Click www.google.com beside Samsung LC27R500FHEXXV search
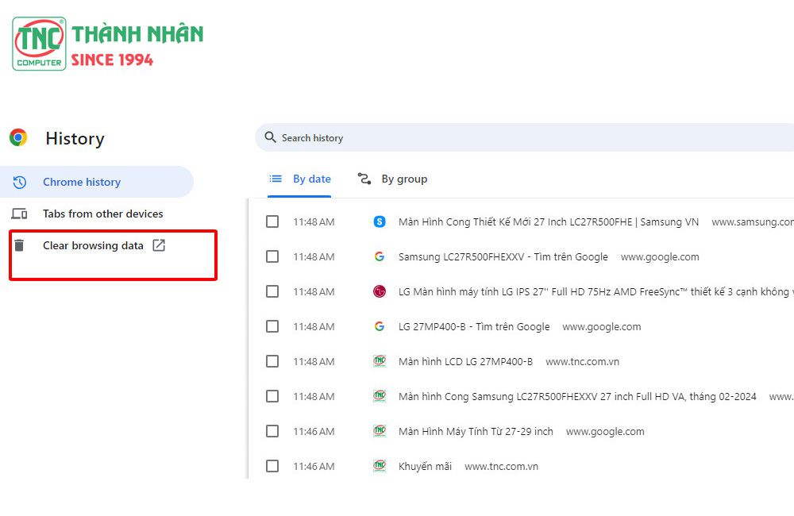 (x=660, y=256)
